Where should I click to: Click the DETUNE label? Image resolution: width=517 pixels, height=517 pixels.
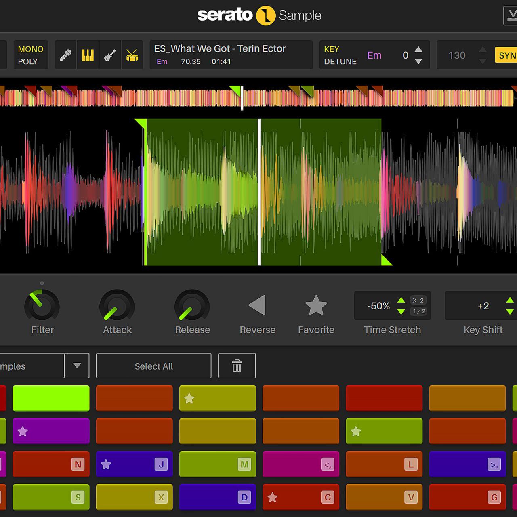[x=340, y=61]
